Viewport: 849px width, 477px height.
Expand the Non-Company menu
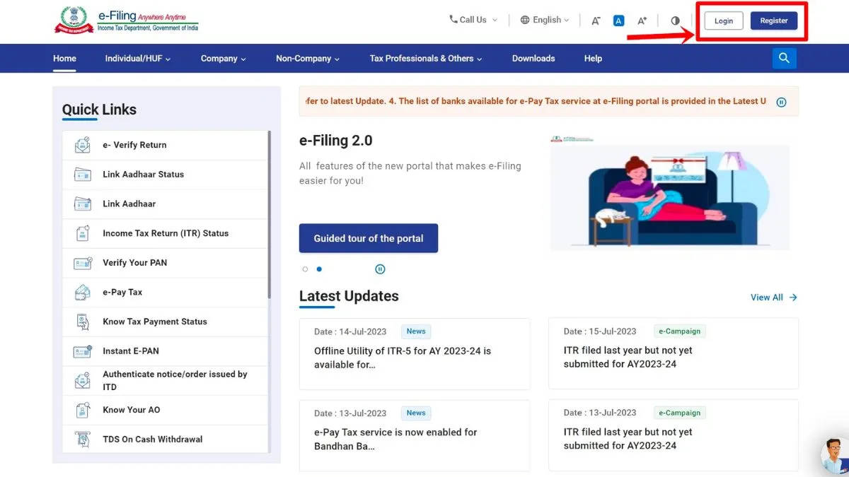tap(308, 59)
